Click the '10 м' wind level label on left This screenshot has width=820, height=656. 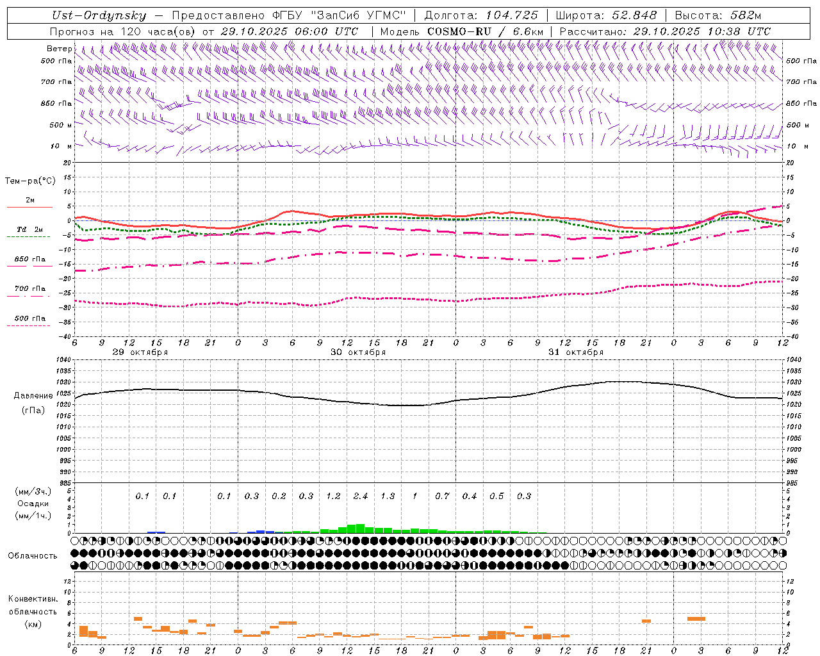(x=61, y=146)
